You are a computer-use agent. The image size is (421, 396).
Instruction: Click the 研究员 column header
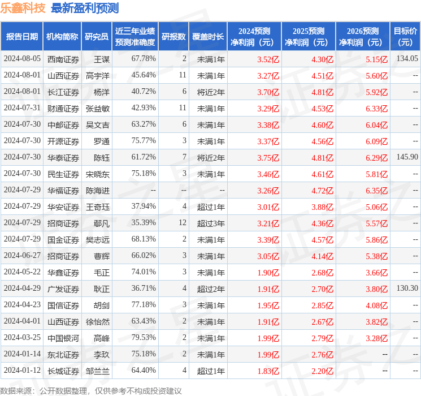[97, 37]
